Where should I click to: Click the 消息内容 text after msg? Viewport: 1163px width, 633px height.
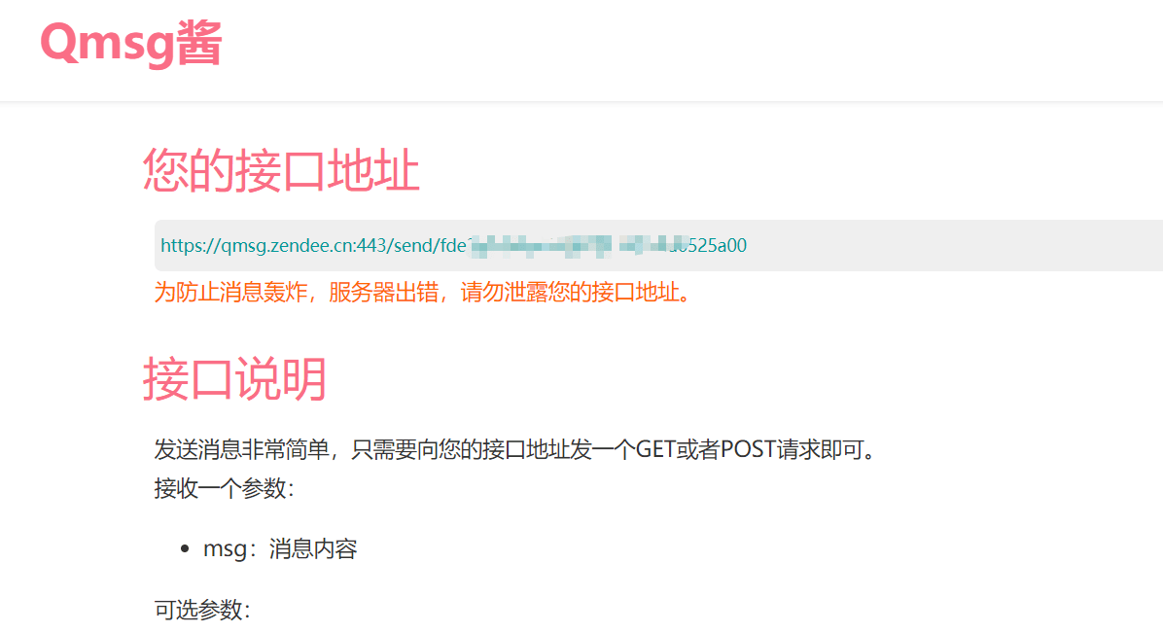tap(314, 549)
